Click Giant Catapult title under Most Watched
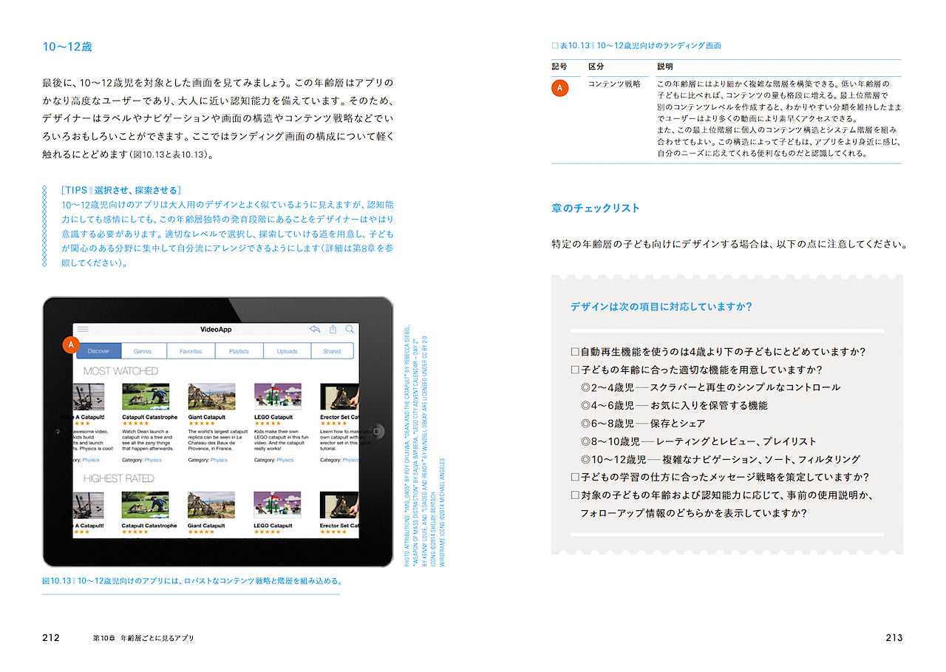The image size is (946, 672). (x=206, y=417)
